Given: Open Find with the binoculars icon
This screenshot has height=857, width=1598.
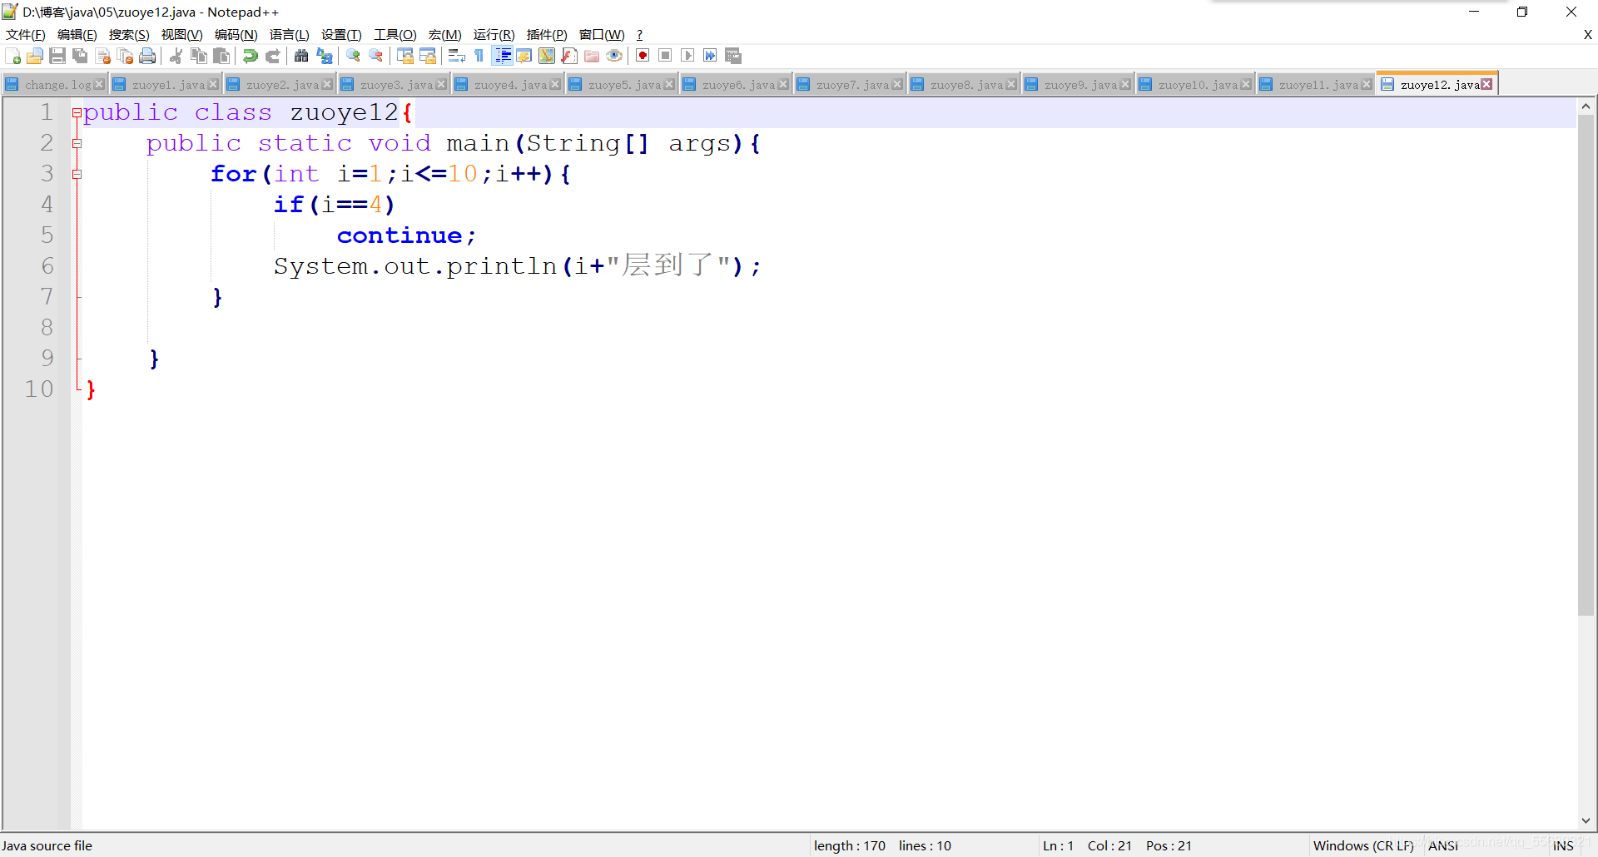Looking at the screenshot, I should (x=301, y=56).
